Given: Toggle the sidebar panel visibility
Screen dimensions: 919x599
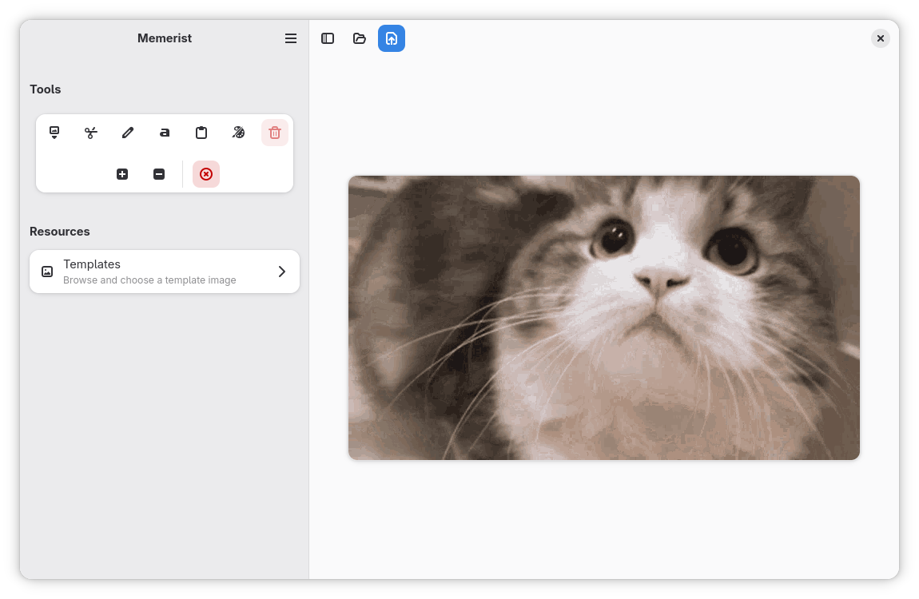Looking at the screenshot, I should 328,38.
